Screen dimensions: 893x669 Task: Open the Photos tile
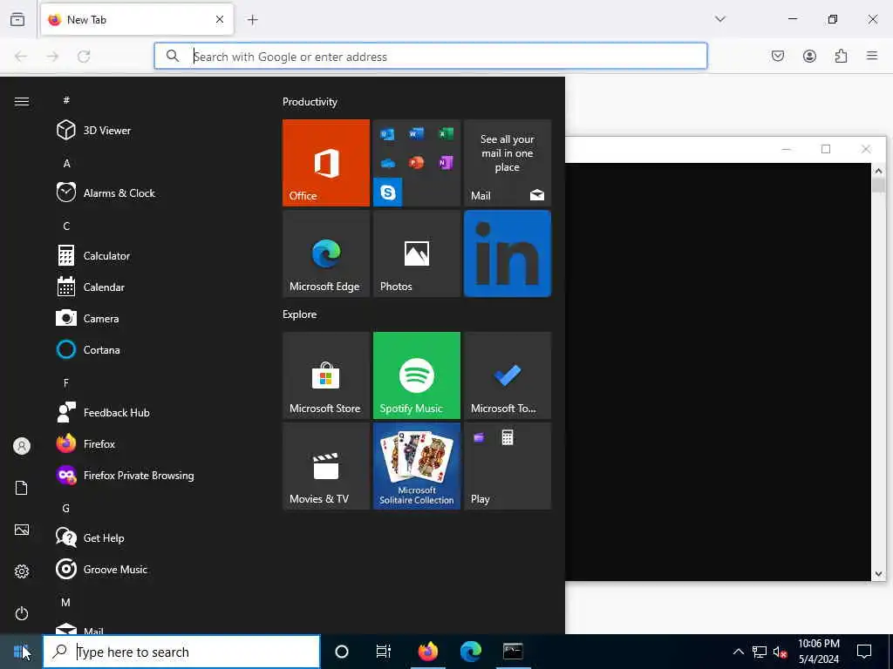[x=416, y=253]
